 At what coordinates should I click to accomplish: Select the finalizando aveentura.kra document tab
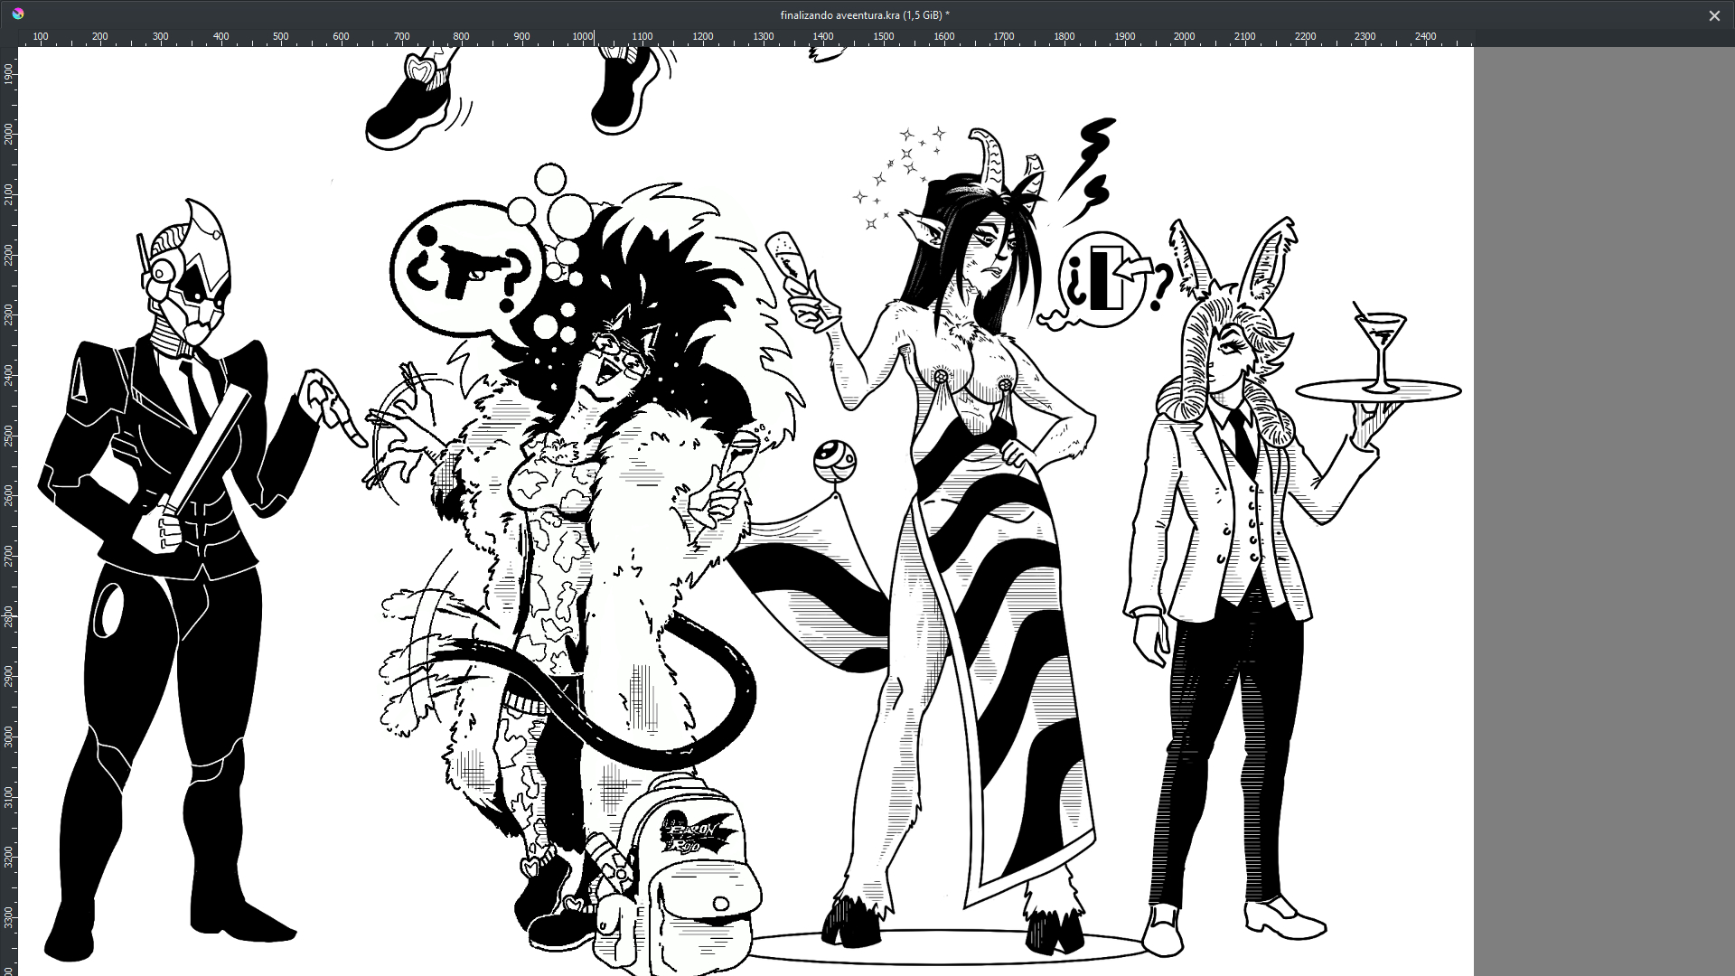(865, 15)
